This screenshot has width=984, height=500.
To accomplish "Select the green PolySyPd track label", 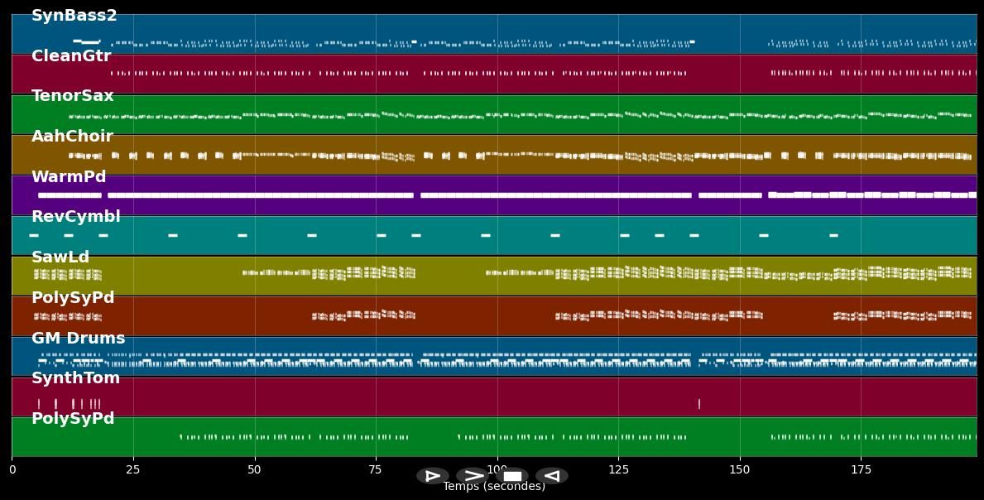I will (x=73, y=419).
